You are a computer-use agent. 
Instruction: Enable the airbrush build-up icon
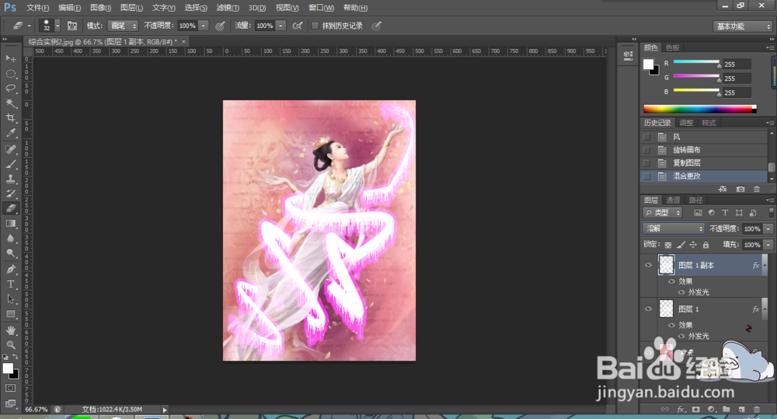[x=298, y=26]
